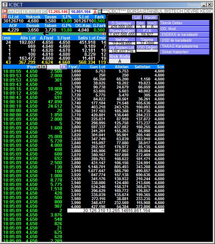215x244 pixels.
Task: Toggle the K filter next to IFiyat
Action: point(44,67)
